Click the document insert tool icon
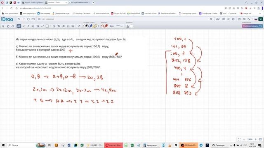The width and height of the screenshot is (264, 148). point(68,26)
